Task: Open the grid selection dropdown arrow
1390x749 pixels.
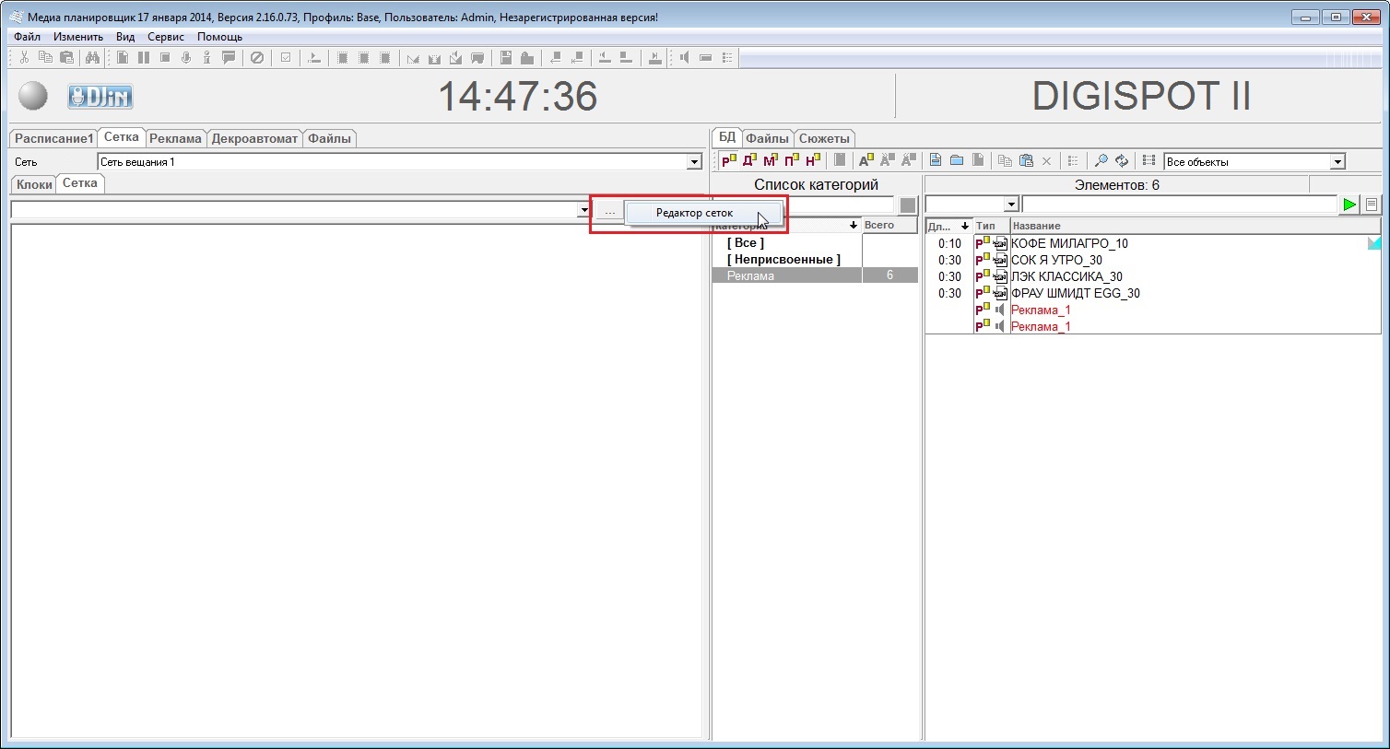Action: [x=583, y=210]
